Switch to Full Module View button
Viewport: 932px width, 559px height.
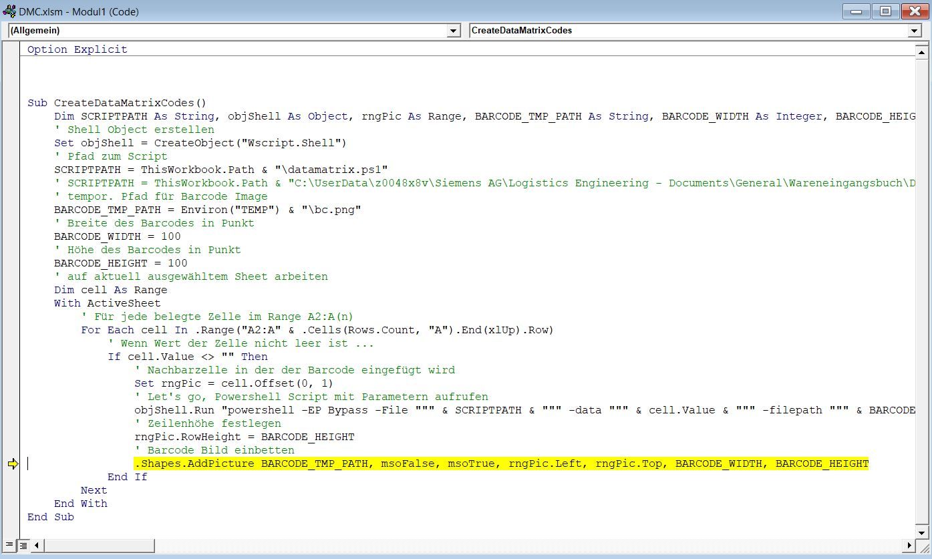click(x=23, y=546)
